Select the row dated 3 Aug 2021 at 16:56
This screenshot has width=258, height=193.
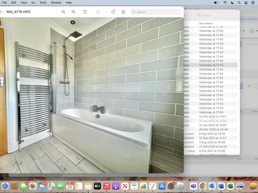[211, 142]
